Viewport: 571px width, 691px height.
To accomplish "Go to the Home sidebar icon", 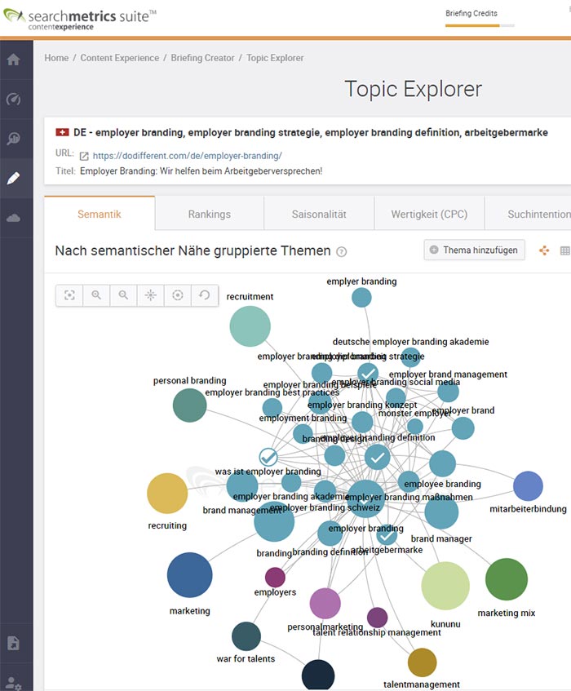I will tap(13, 60).
